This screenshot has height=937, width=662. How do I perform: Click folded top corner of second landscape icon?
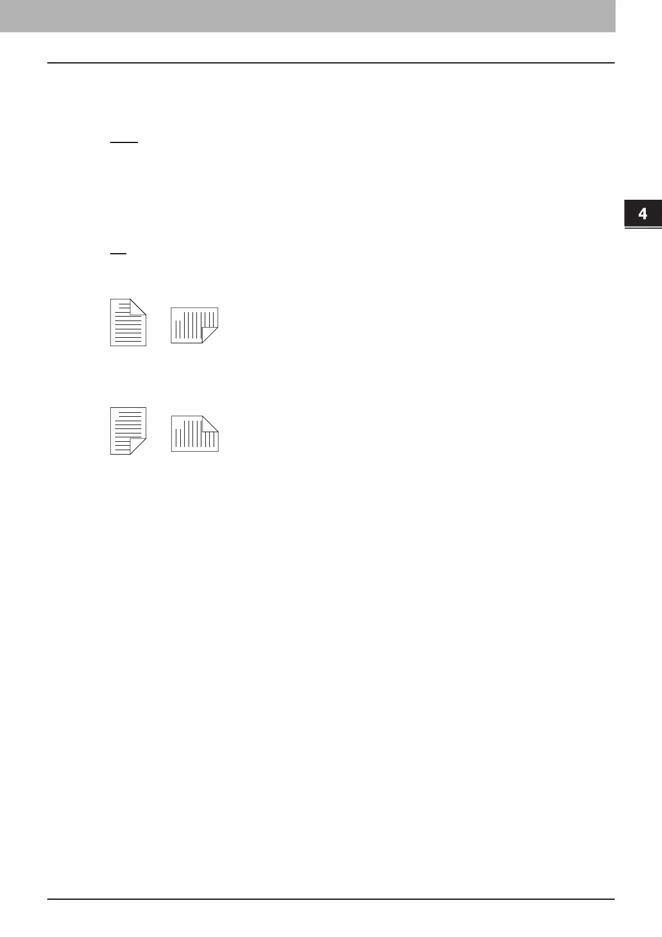point(210,423)
